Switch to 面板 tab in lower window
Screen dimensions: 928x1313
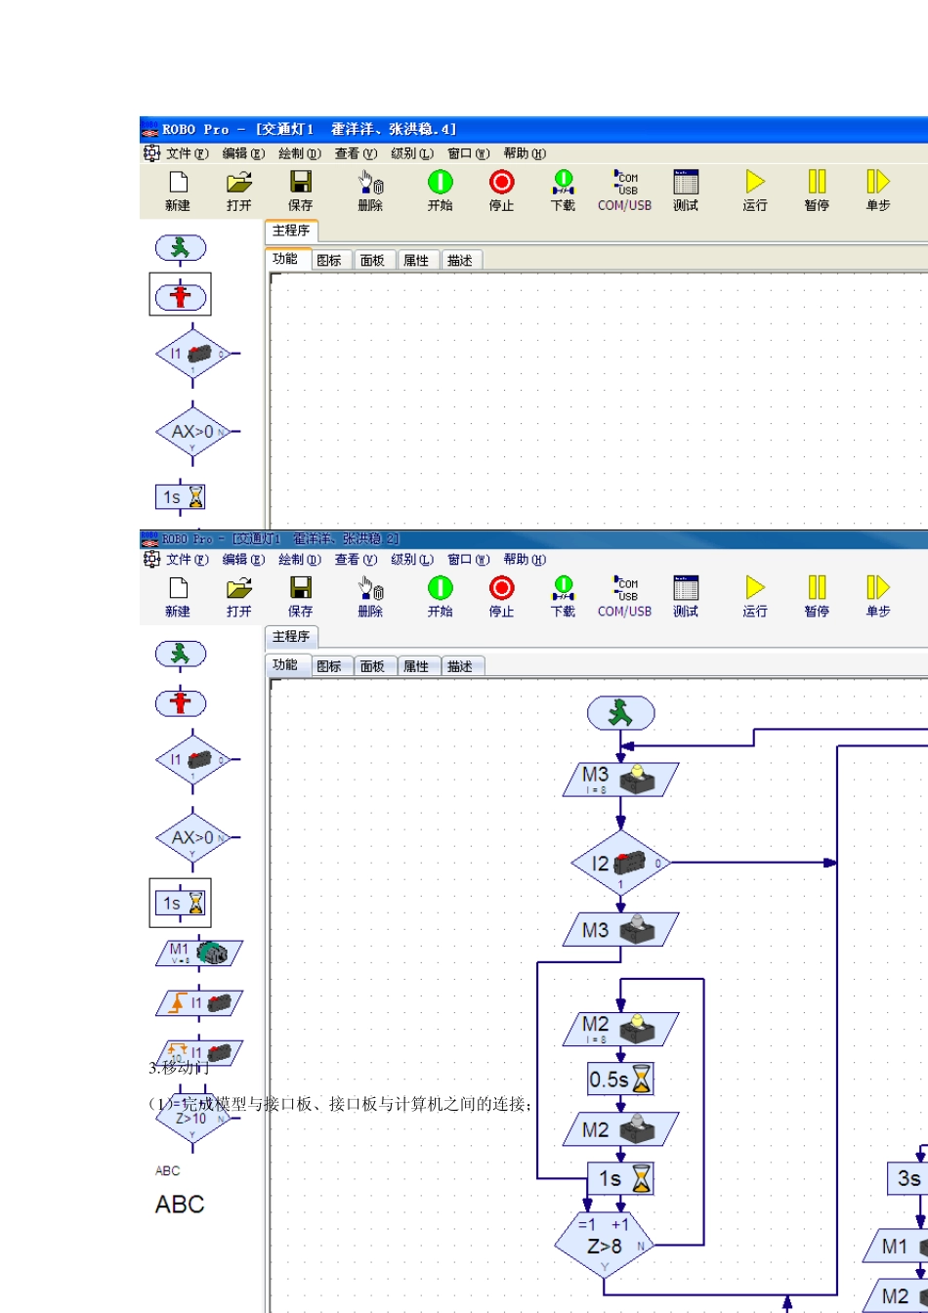(x=373, y=666)
